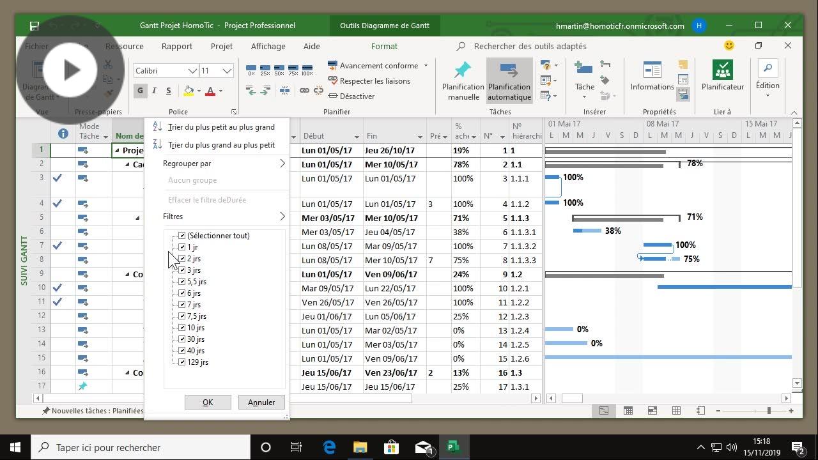Open task Informations icon
Viewport: 818px width, 460px height.
coord(652,70)
